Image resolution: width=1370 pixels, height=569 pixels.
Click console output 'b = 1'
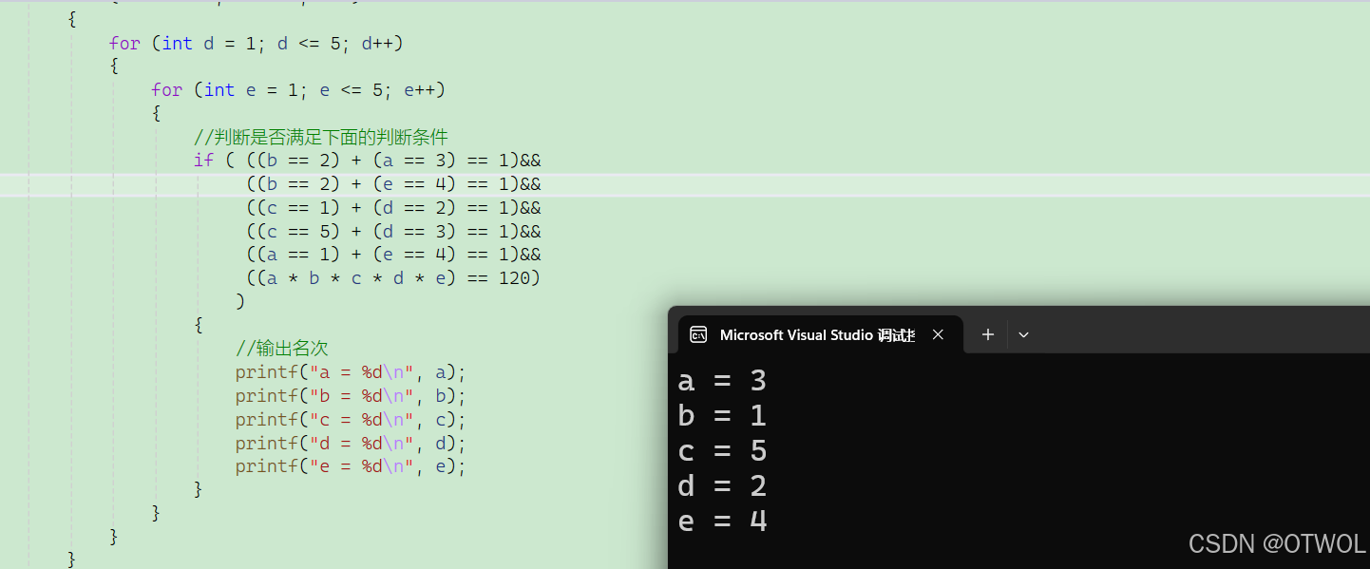point(722,416)
